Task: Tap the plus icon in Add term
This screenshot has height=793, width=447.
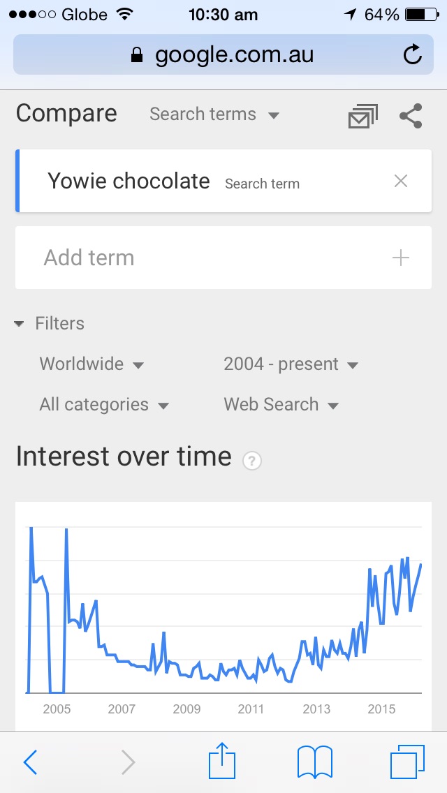Action: click(x=400, y=258)
